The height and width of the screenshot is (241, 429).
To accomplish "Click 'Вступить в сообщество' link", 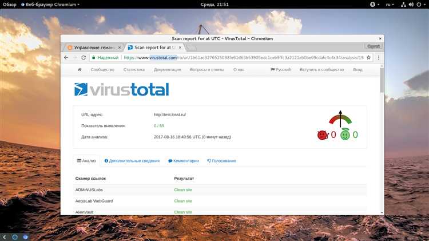I will (x=321, y=70).
